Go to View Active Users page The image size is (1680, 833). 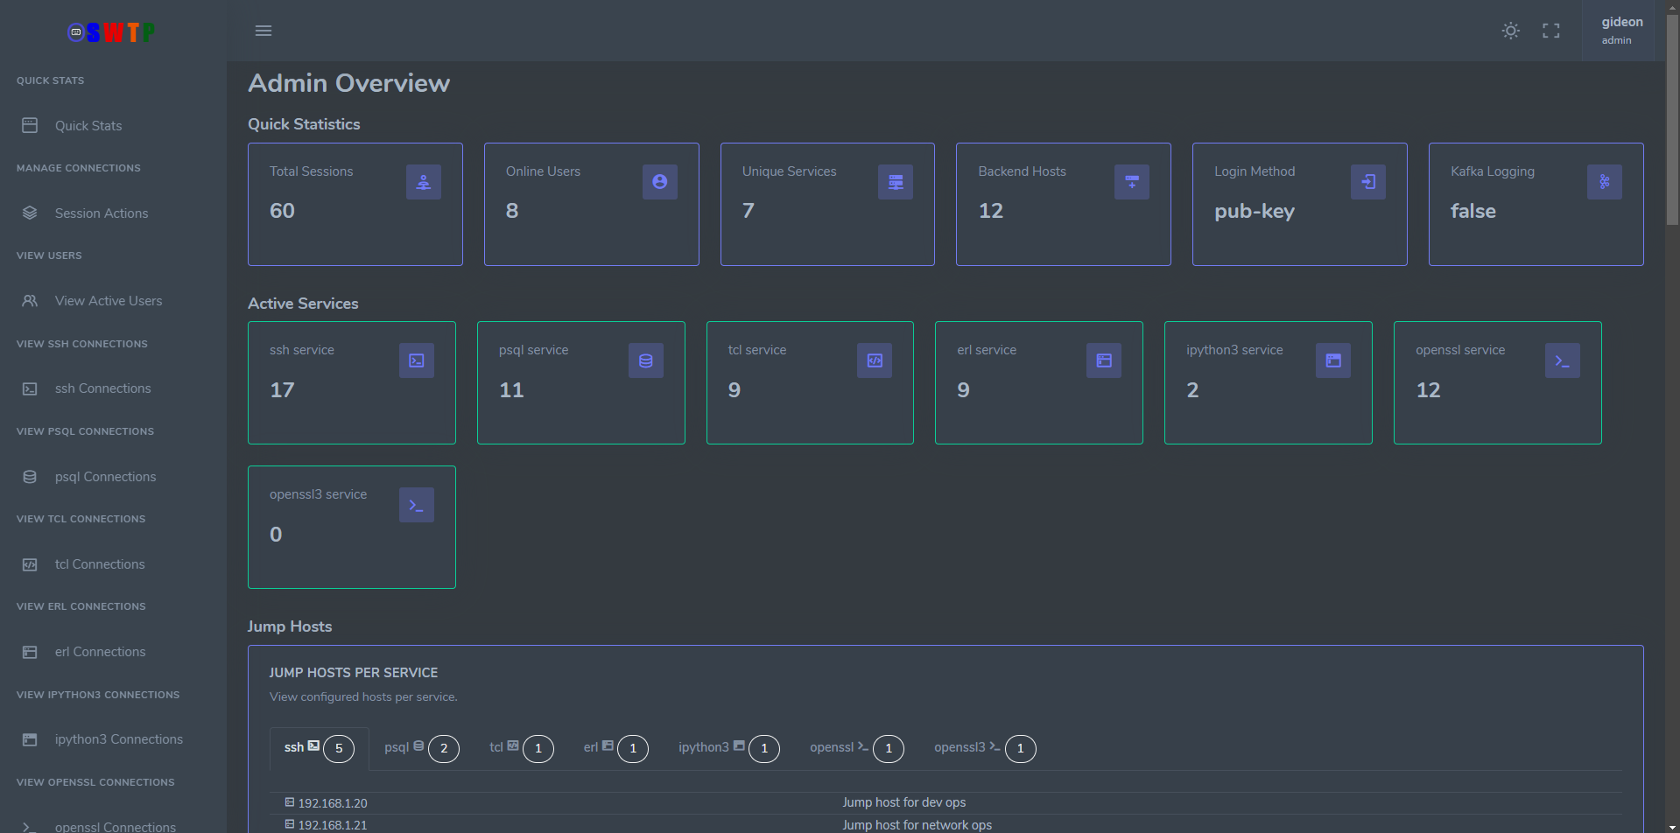108,301
